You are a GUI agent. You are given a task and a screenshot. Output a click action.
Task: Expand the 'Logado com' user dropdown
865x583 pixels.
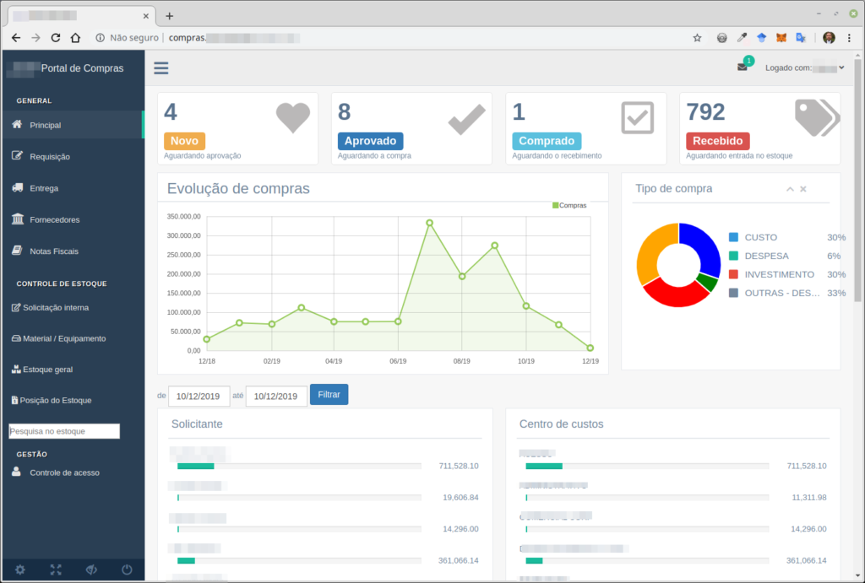coord(804,67)
